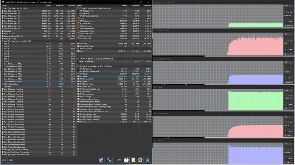The height and width of the screenshot is (165, 295).
Task: Close sensors using the blue X icon
Action: (147, 160)
